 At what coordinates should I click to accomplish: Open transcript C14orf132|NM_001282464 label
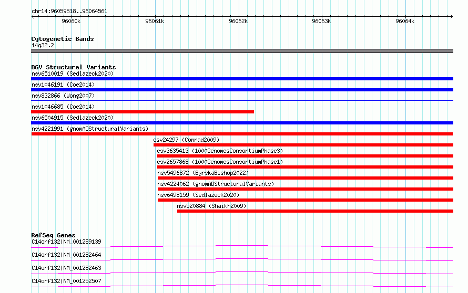coord(66,255)
